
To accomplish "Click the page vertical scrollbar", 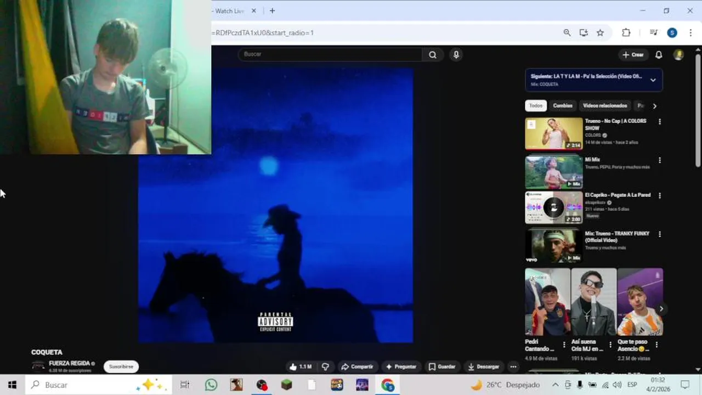I will tap(698, 110).
